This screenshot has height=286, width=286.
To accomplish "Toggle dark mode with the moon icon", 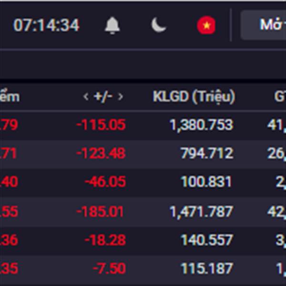I will coord(159,25).
